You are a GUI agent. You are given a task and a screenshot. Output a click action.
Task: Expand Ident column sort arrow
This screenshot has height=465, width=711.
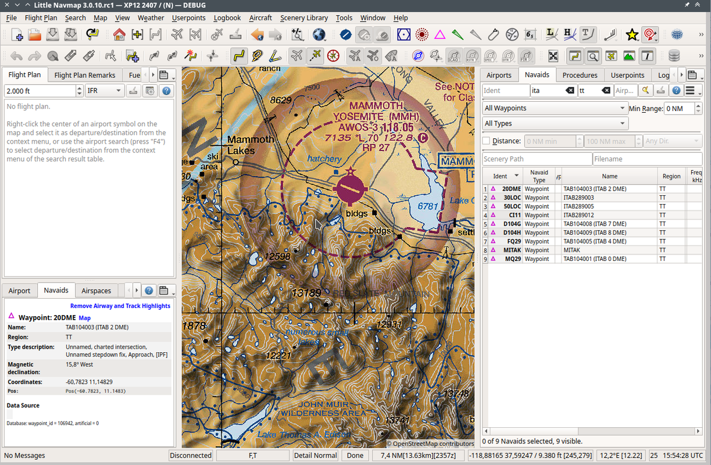[516, 176]
